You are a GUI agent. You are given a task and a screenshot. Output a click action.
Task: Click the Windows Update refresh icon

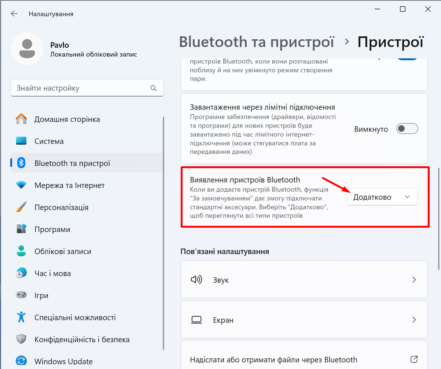(21, 361)
